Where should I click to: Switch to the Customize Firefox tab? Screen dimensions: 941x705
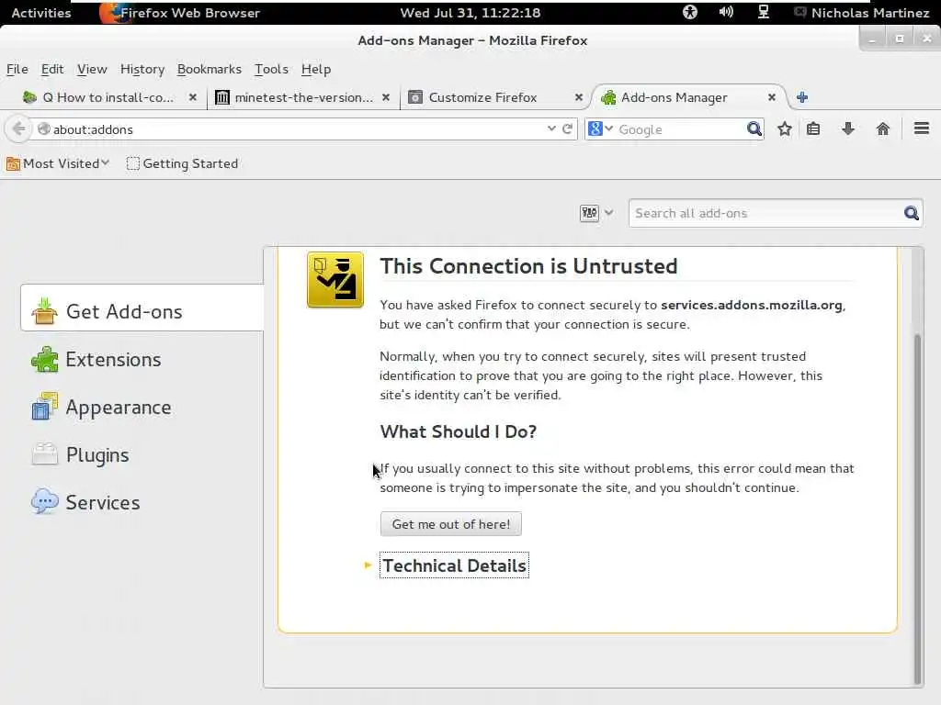[x=483, y=97]
